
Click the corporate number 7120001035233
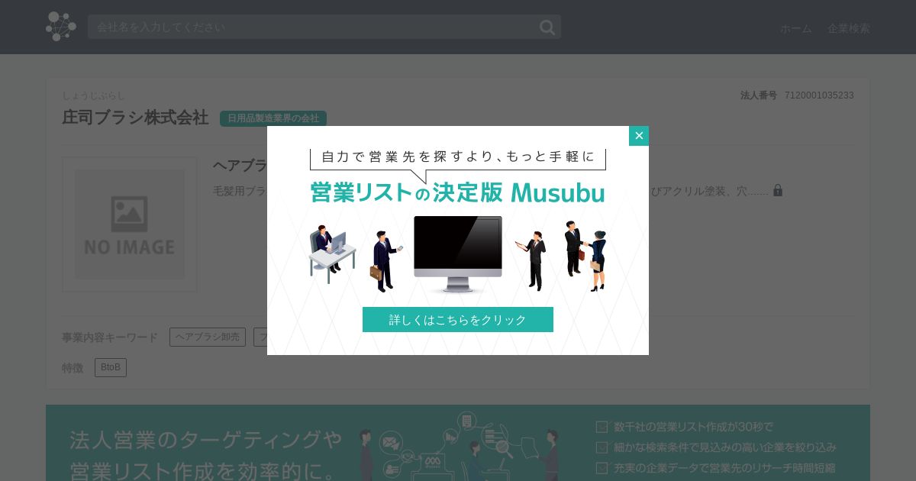tap(819, 95)
